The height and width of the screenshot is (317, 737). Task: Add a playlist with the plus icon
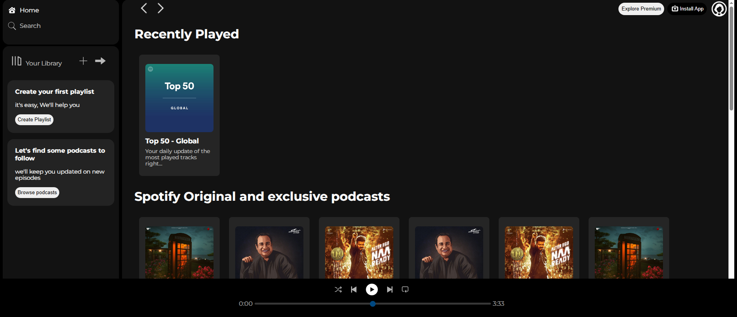(83, 61)
